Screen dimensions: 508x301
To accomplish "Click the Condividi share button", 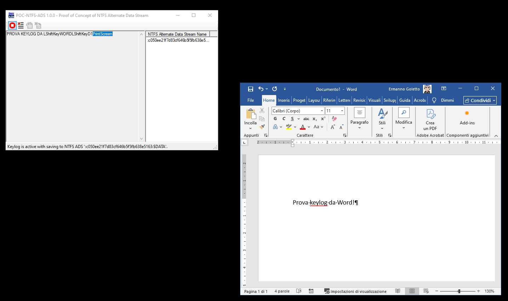I will pos(480,100).
